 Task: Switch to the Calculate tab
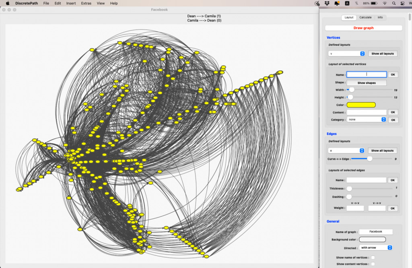click(x=365, y=17)
